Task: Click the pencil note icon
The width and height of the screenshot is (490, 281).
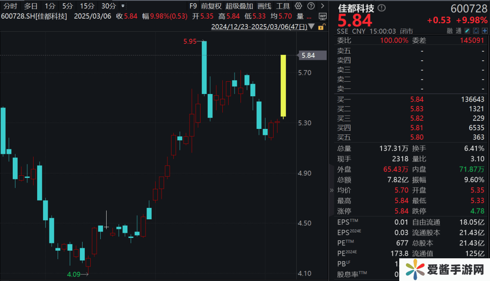Action: [x=468, y=31]
